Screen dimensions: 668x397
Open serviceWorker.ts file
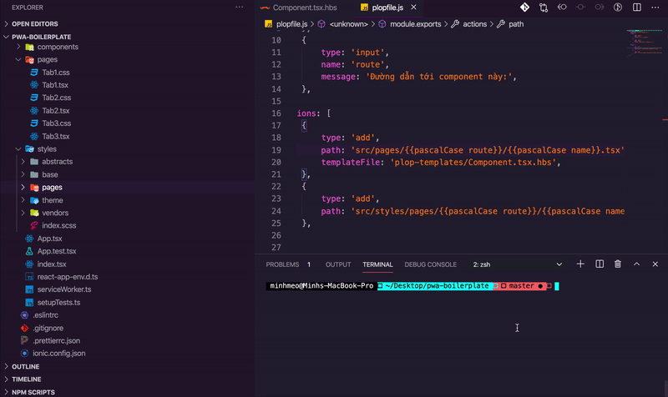click(64, 289)
